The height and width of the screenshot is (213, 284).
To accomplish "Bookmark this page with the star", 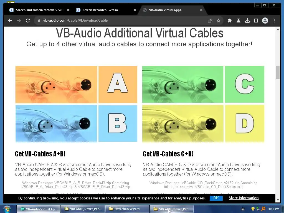I will point(219,21).
